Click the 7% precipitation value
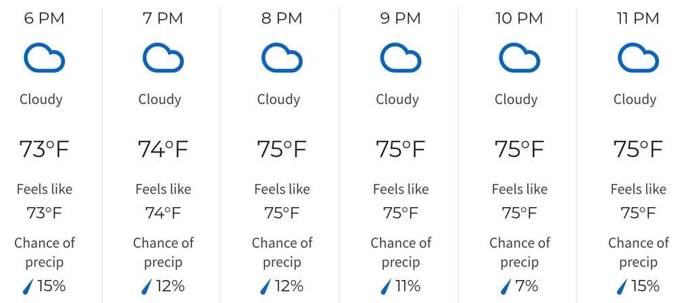This screenshot has height=303, width=692. (526, 286)
